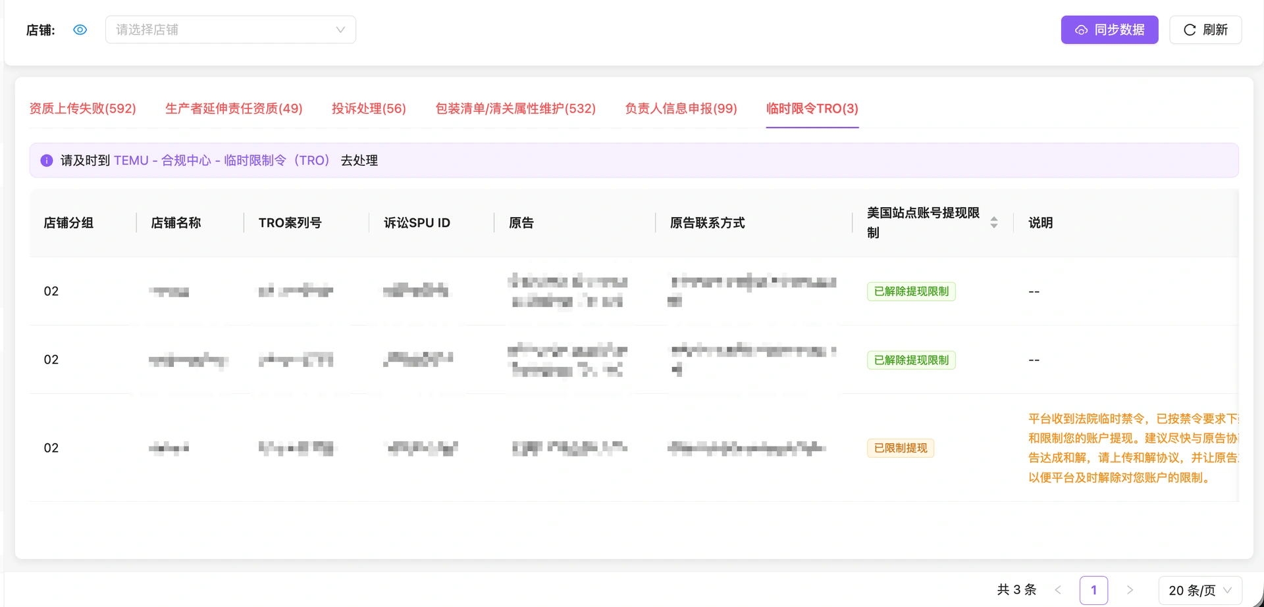Click the orange 平台收到法院临时禁令 explanation text
The image size is (1264, 607).
(1133, 448)
